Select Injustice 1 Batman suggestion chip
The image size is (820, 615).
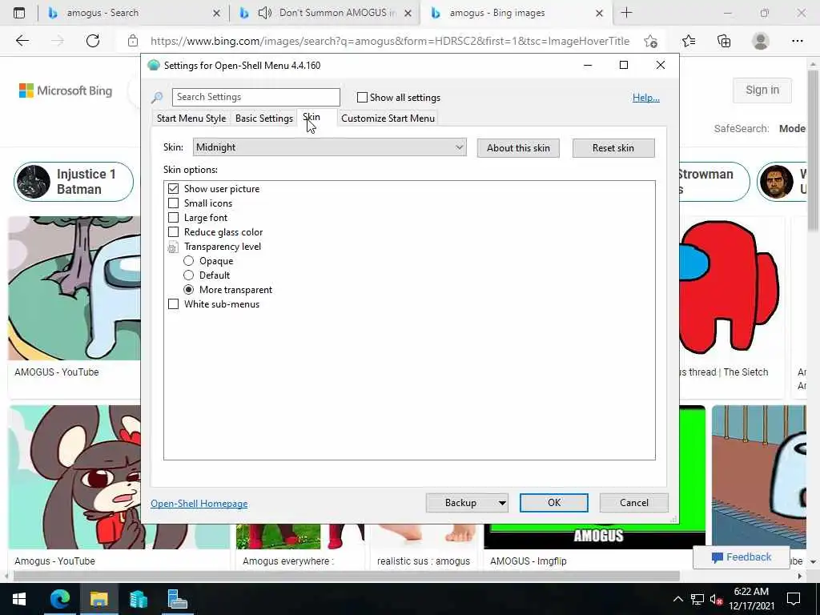(74, 182)
